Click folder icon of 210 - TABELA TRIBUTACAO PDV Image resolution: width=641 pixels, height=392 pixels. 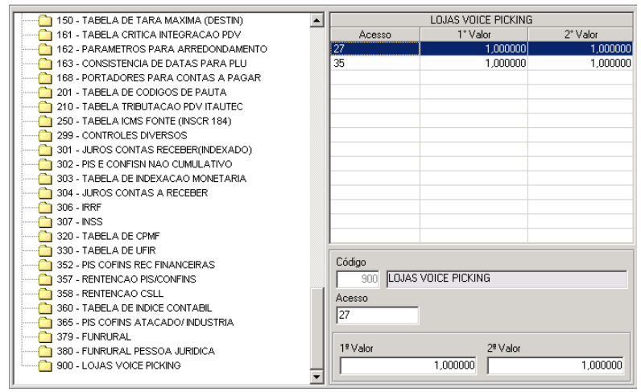pyautogui.click(x=45, y=107)
